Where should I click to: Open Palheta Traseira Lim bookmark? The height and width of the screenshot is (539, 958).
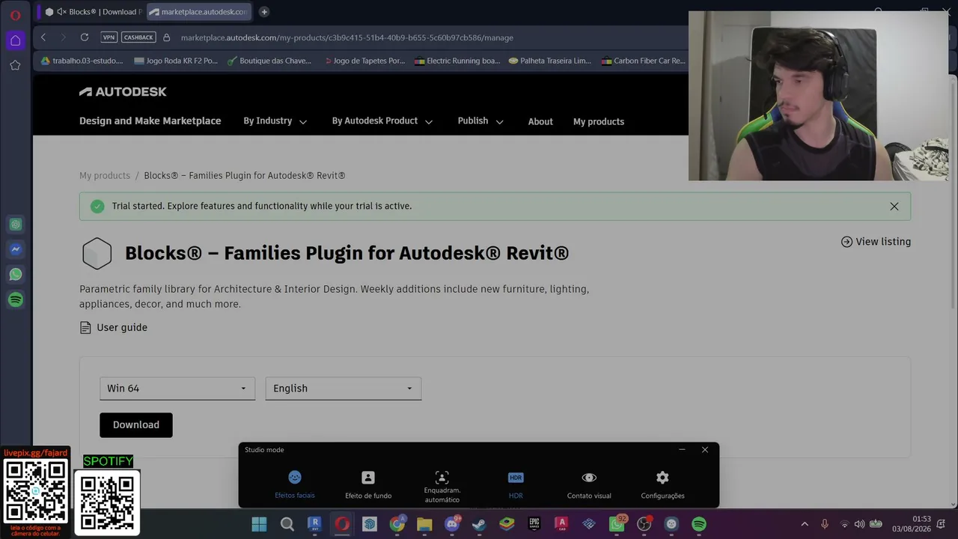click(x=549, y=61)
